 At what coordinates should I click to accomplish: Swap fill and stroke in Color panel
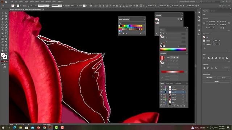(163, 33)
